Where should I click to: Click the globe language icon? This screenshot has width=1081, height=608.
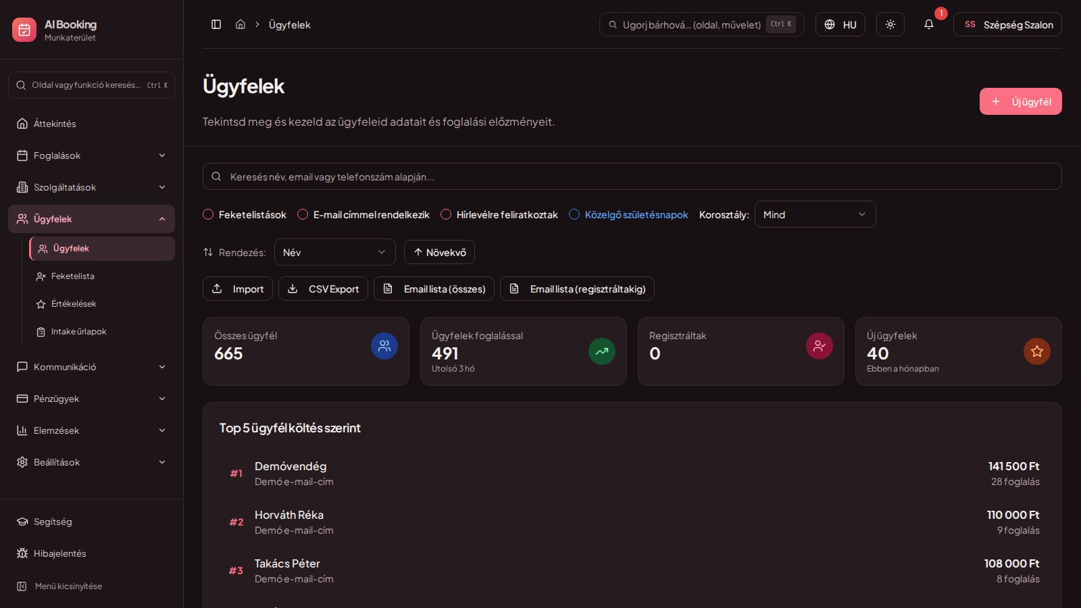pyautogui.click(x=830, y=24)
